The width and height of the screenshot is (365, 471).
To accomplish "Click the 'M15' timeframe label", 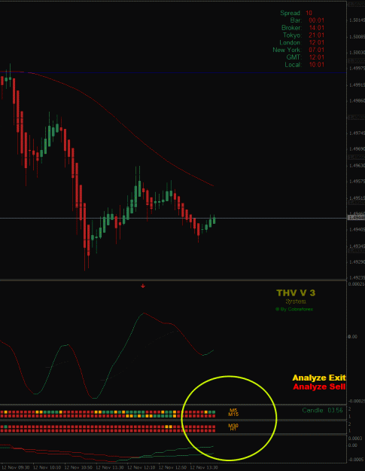I will [x=233, y=414].
